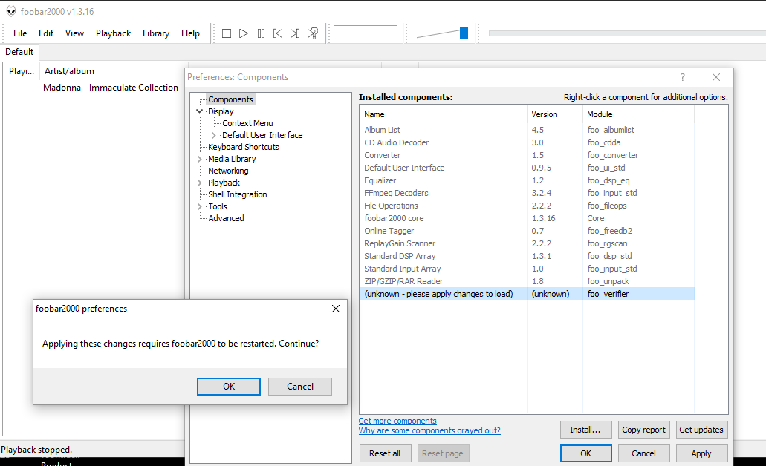Close the restart confirmation dialog
Image resolution: width=766 pixels, height=466 pixels.
(x=335, y=309)
